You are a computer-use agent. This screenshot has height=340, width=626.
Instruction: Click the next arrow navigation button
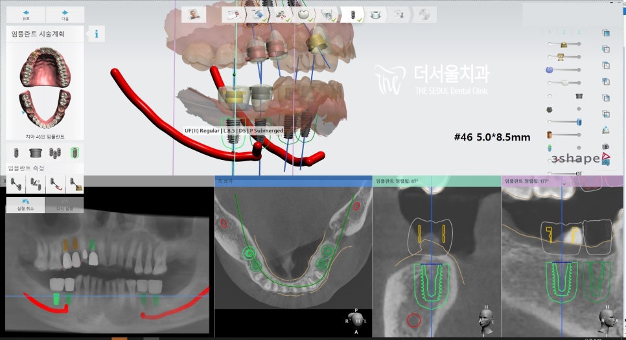coord(65,14)
